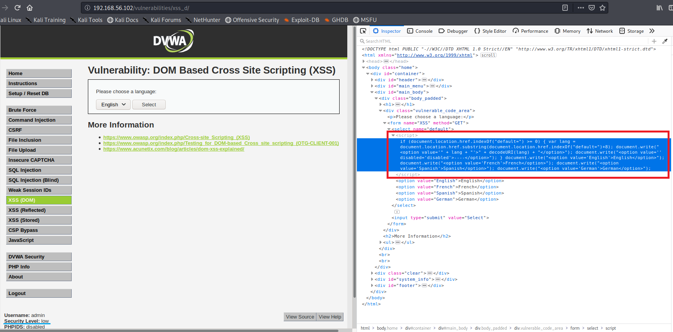Viewport: 673px width, 332px height.
Task: Save page to Pocket icon
Action: (592, 8)
